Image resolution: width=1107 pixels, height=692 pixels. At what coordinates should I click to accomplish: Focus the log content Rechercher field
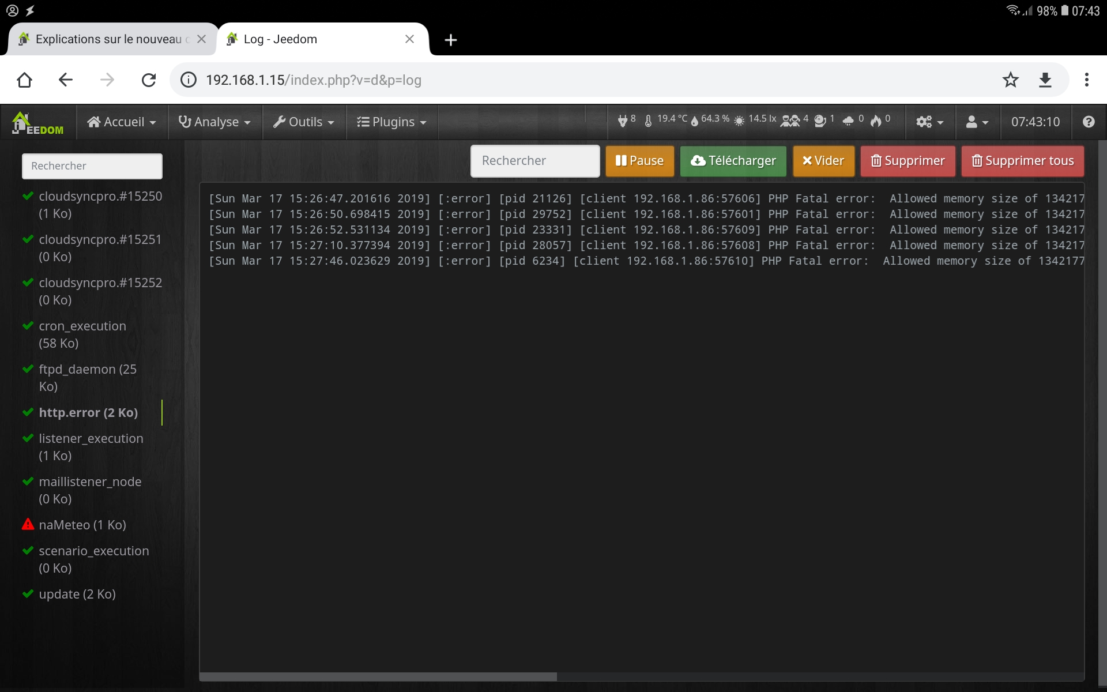535,161
